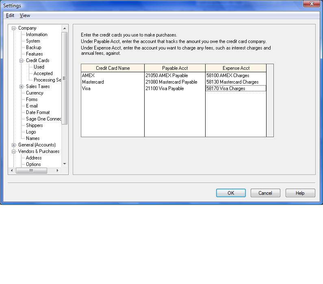
Task: Click the tree vertical scrollbar thumb
Action: tap(65, 78)
